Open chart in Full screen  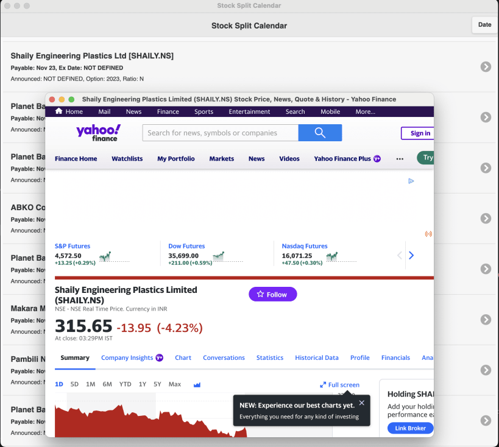339,385
